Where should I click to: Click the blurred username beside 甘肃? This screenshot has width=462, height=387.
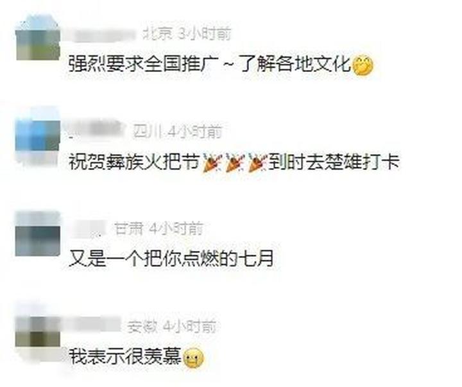87,229
